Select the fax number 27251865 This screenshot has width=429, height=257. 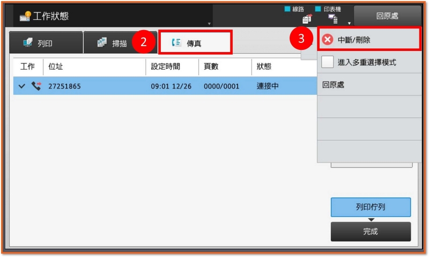tap(64, 86)
